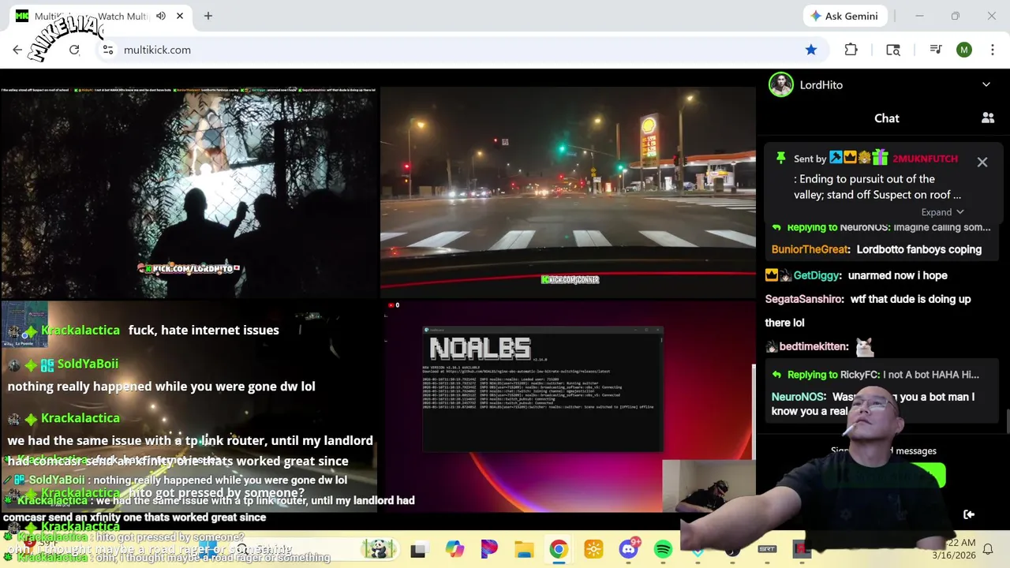
Task: Click the green pin icon on pinned message
Action: [780, 159]
